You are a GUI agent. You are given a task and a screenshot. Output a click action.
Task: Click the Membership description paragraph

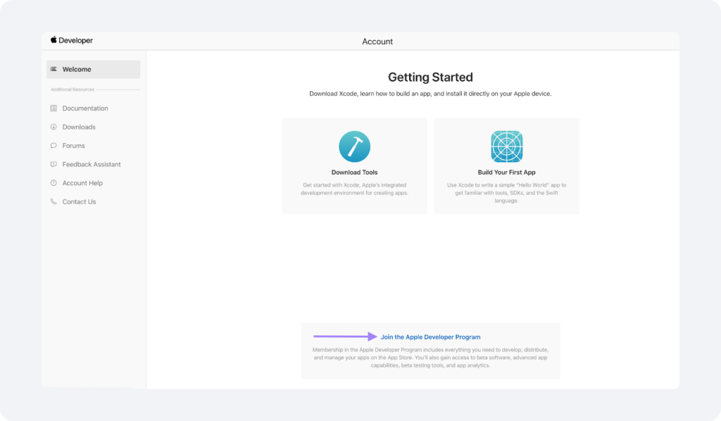430,358
